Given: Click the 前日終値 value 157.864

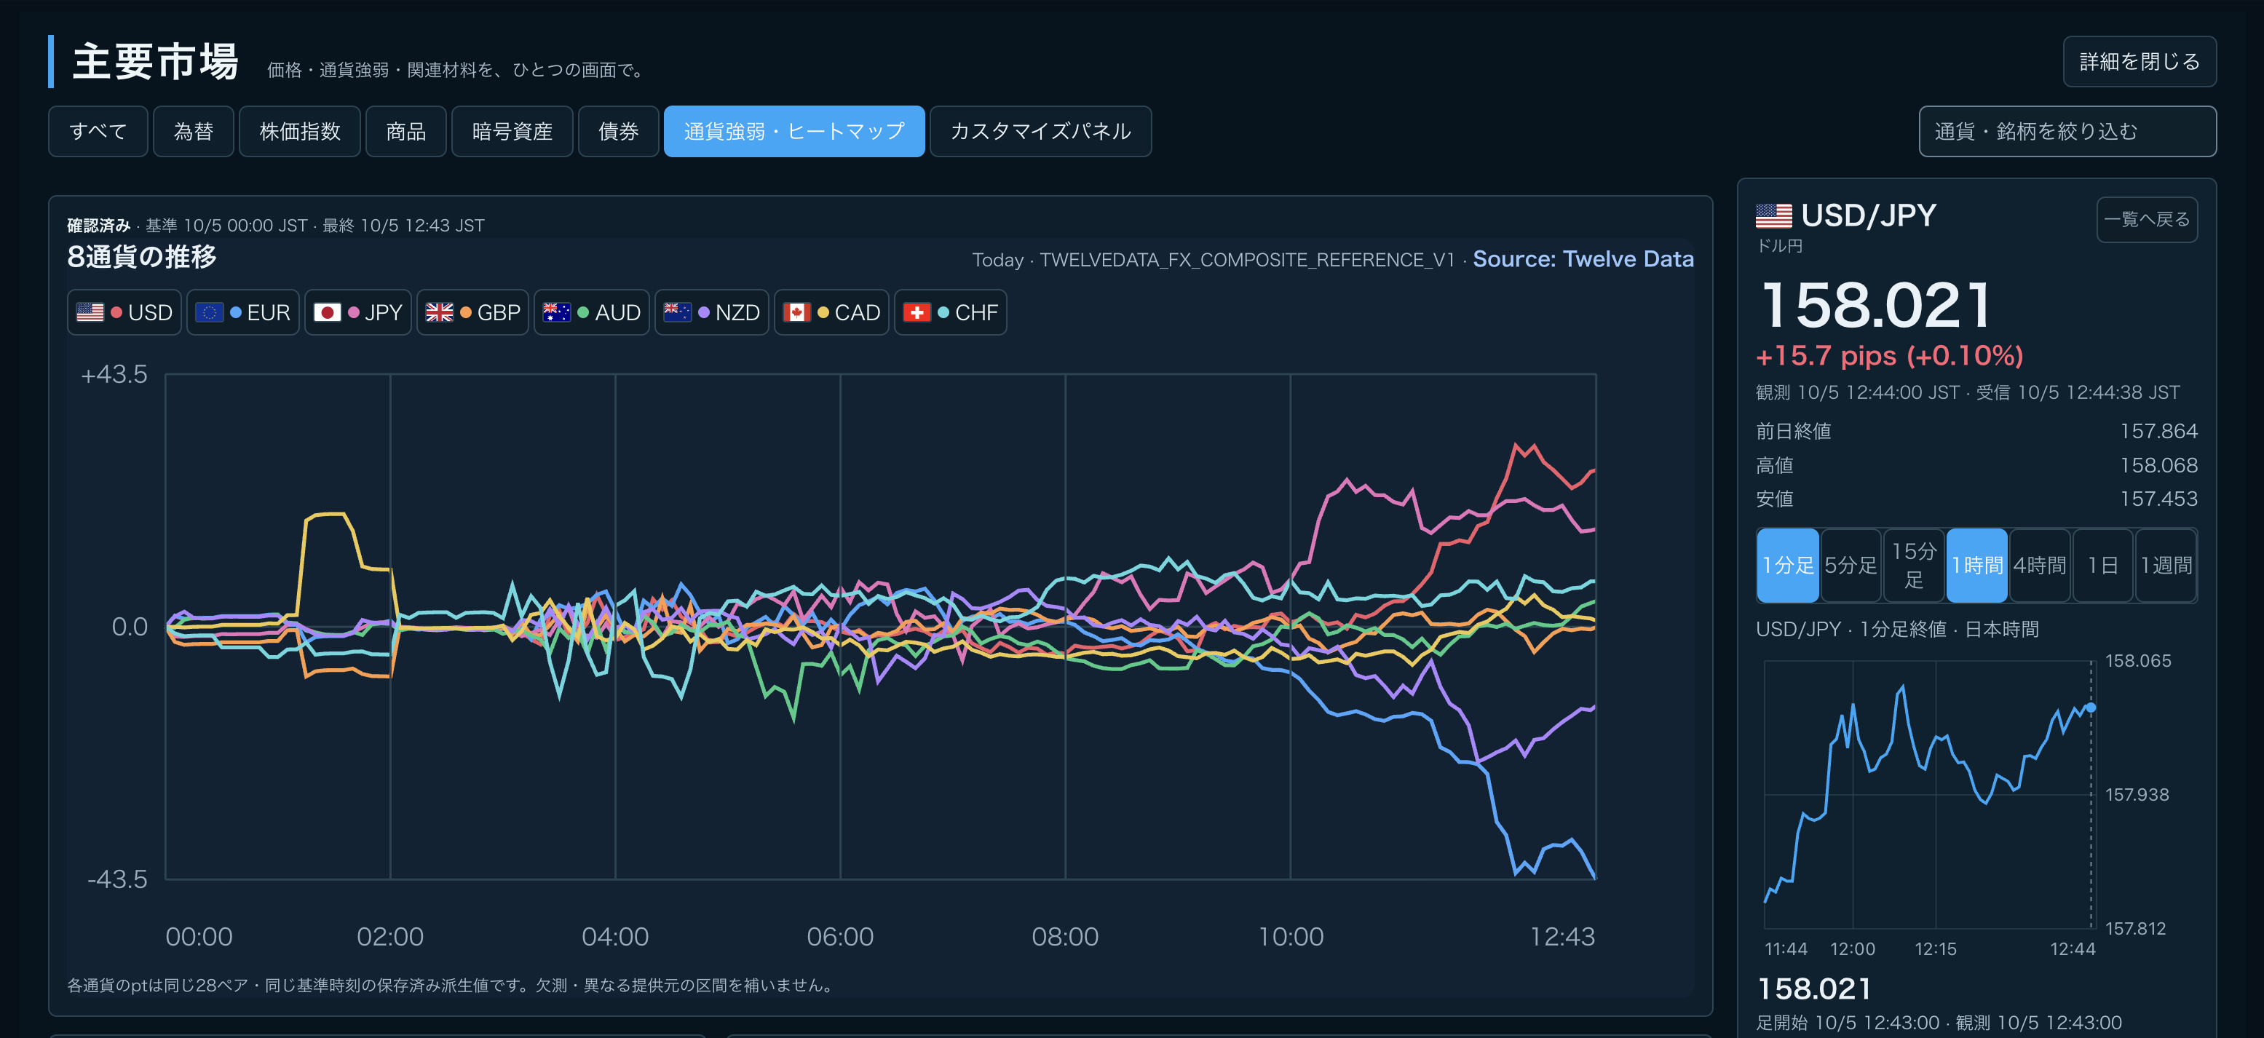Looking at the screenshot, I should point(2158,432).
